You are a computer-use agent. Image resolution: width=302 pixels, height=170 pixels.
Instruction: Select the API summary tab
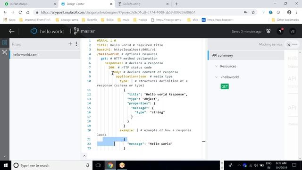246,55
